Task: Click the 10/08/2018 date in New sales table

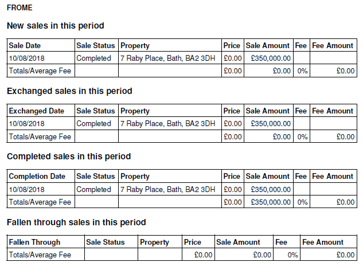Action: click(26, 58)
